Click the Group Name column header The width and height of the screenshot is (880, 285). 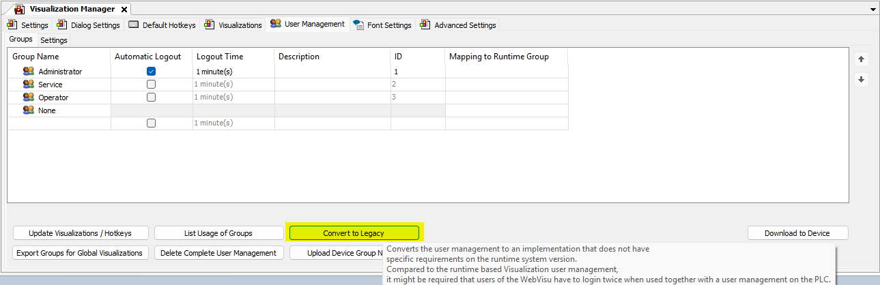click(59, 57)
